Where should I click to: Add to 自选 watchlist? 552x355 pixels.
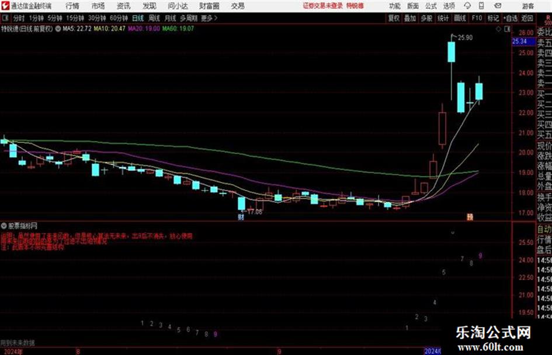pyautogui.click(x=511, y=18)
